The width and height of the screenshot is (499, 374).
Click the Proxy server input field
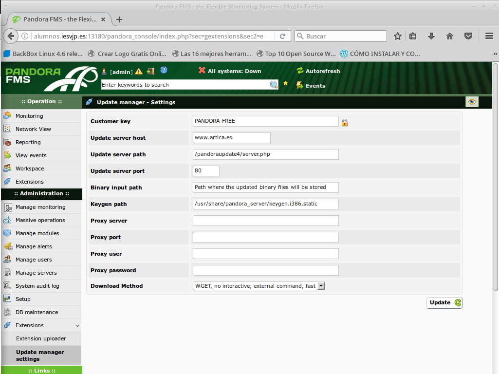pos(265,221)
